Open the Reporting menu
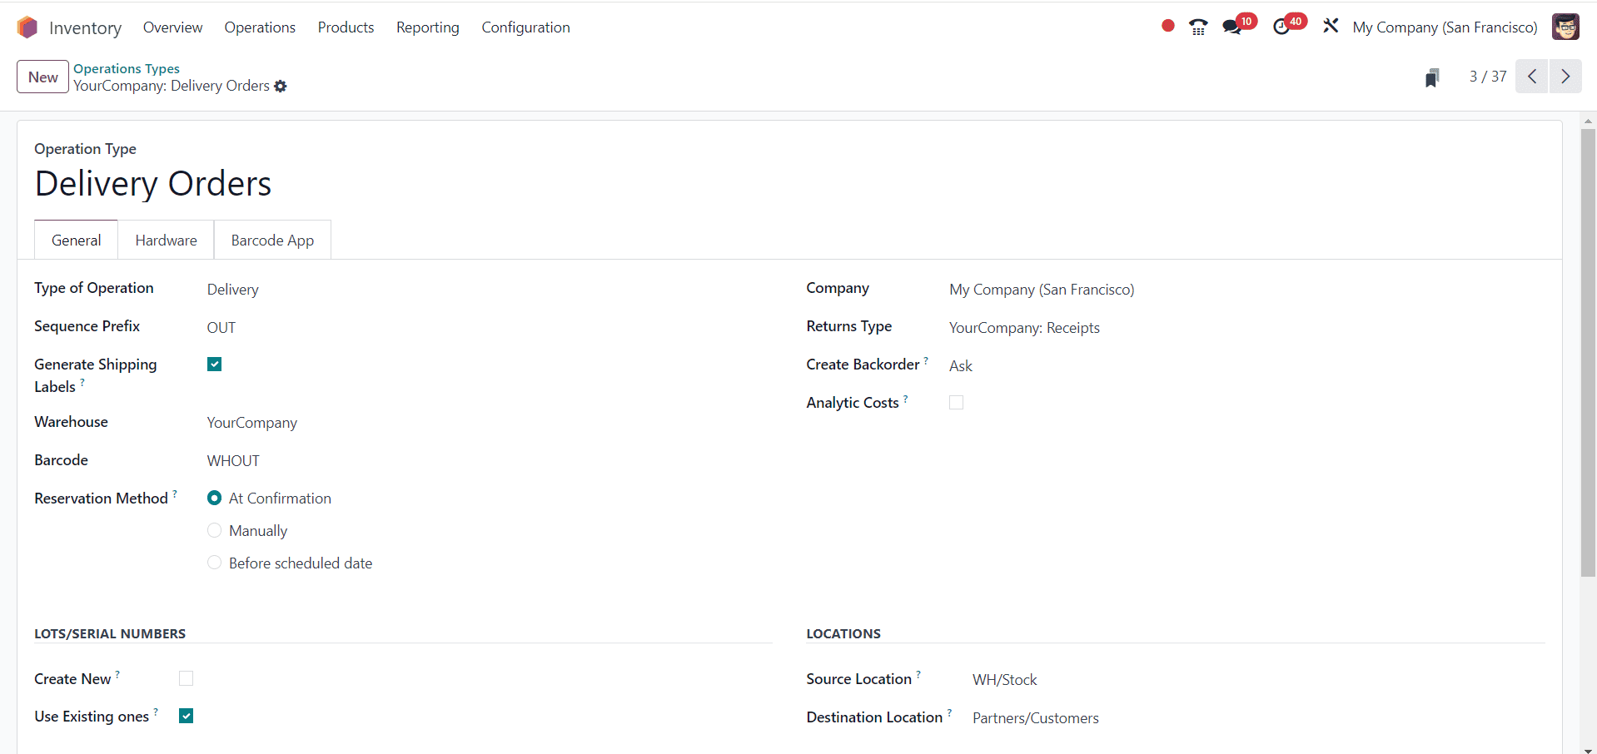The height and width of the screenshot is (754, 1597). [427, 27]
